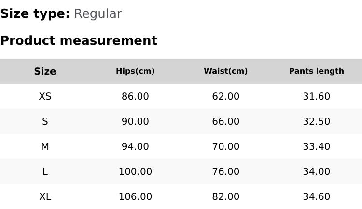Click the Pants length column header
This screenshot has height=209, width=362.
(316, 71)
